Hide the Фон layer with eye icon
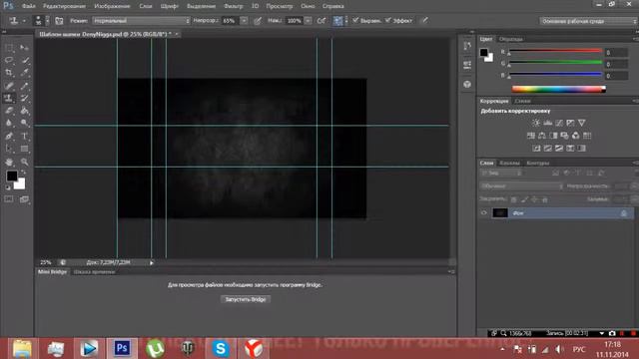The height and width of the screenshot is (359, 639). 483,212
